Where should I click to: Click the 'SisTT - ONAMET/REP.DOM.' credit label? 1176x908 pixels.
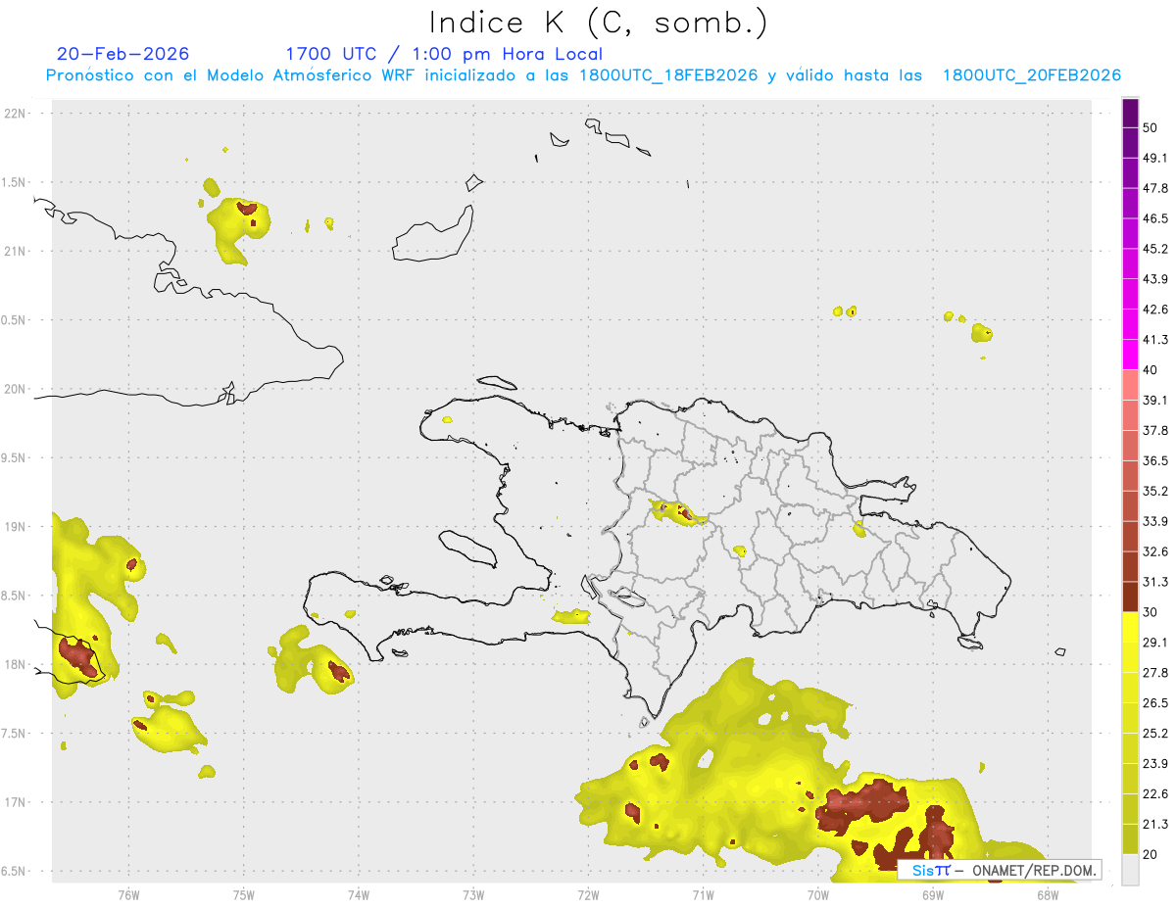pos(1000,870)
